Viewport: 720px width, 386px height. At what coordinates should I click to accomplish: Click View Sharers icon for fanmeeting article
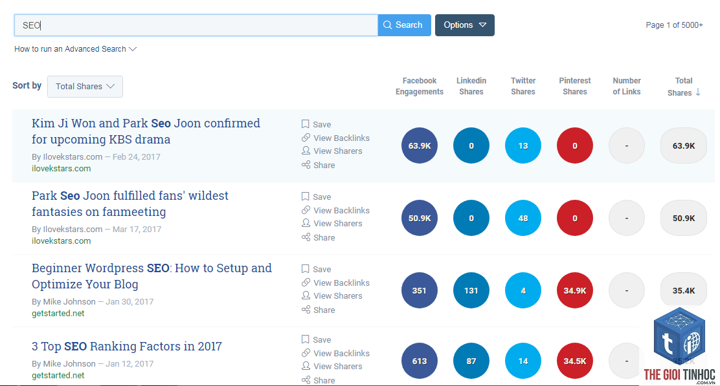pyautogui.click(x=306, y=223)
